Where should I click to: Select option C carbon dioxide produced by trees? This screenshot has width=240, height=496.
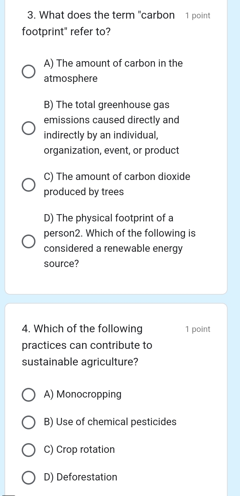point(29,184)
